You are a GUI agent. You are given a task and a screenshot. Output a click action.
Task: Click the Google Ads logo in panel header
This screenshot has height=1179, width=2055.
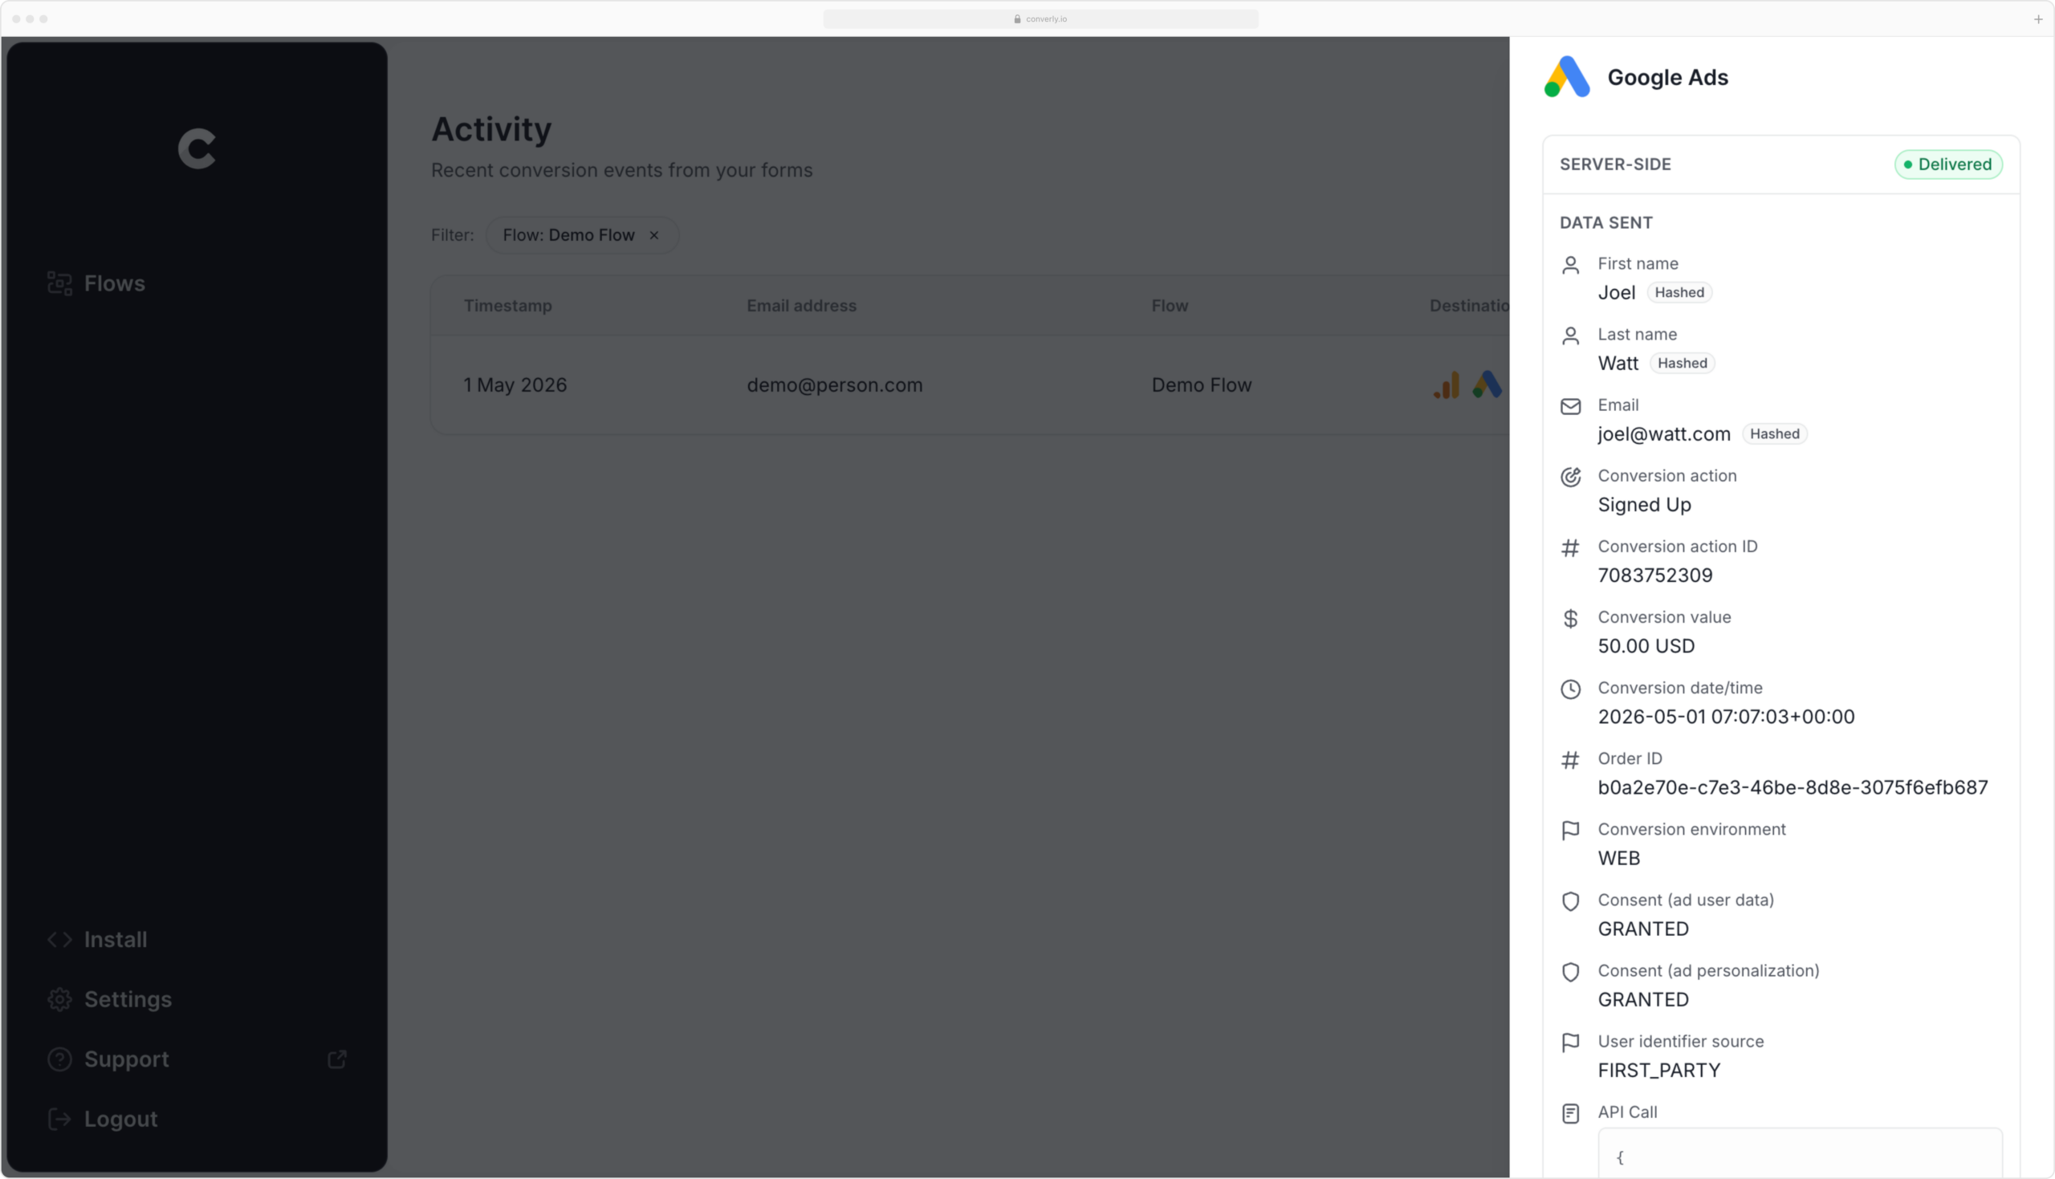1567,77
